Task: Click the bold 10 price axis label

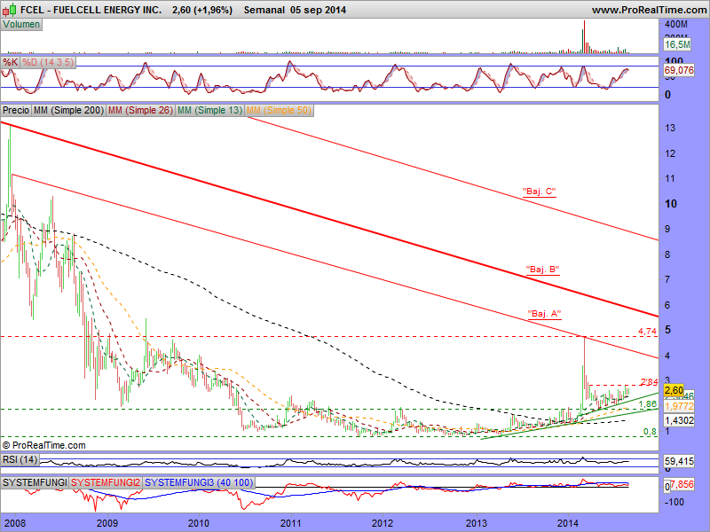Action: [671, 204]
